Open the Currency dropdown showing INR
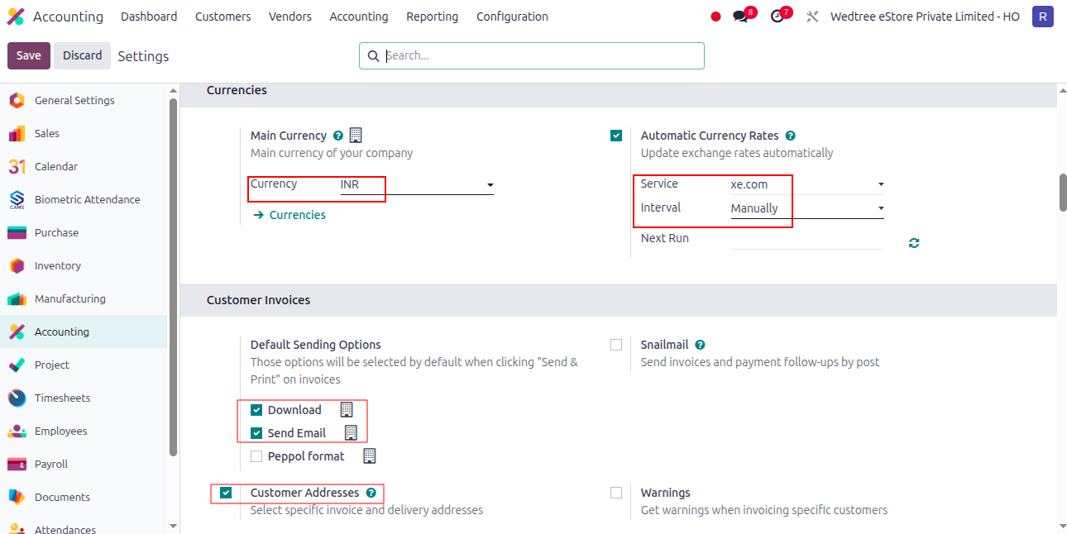Screen dimensions: 1067x534 [x=417, y=185]
